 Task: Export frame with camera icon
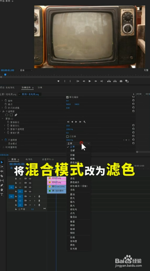pyautogui.click(x=121, y=81)
